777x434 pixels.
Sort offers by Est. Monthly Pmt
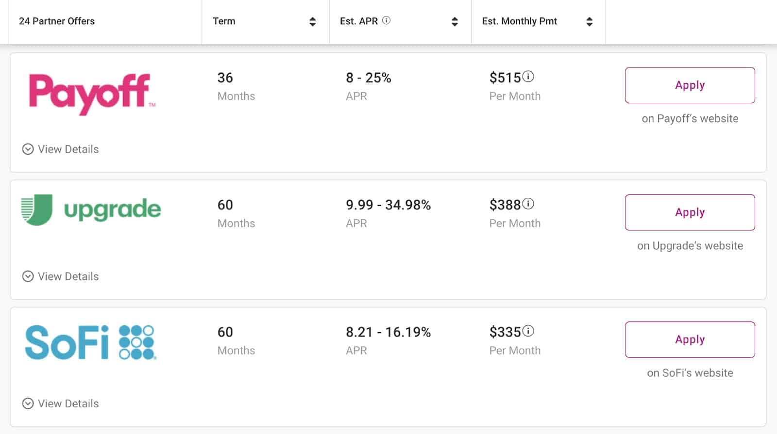click(x=589, y=21)
